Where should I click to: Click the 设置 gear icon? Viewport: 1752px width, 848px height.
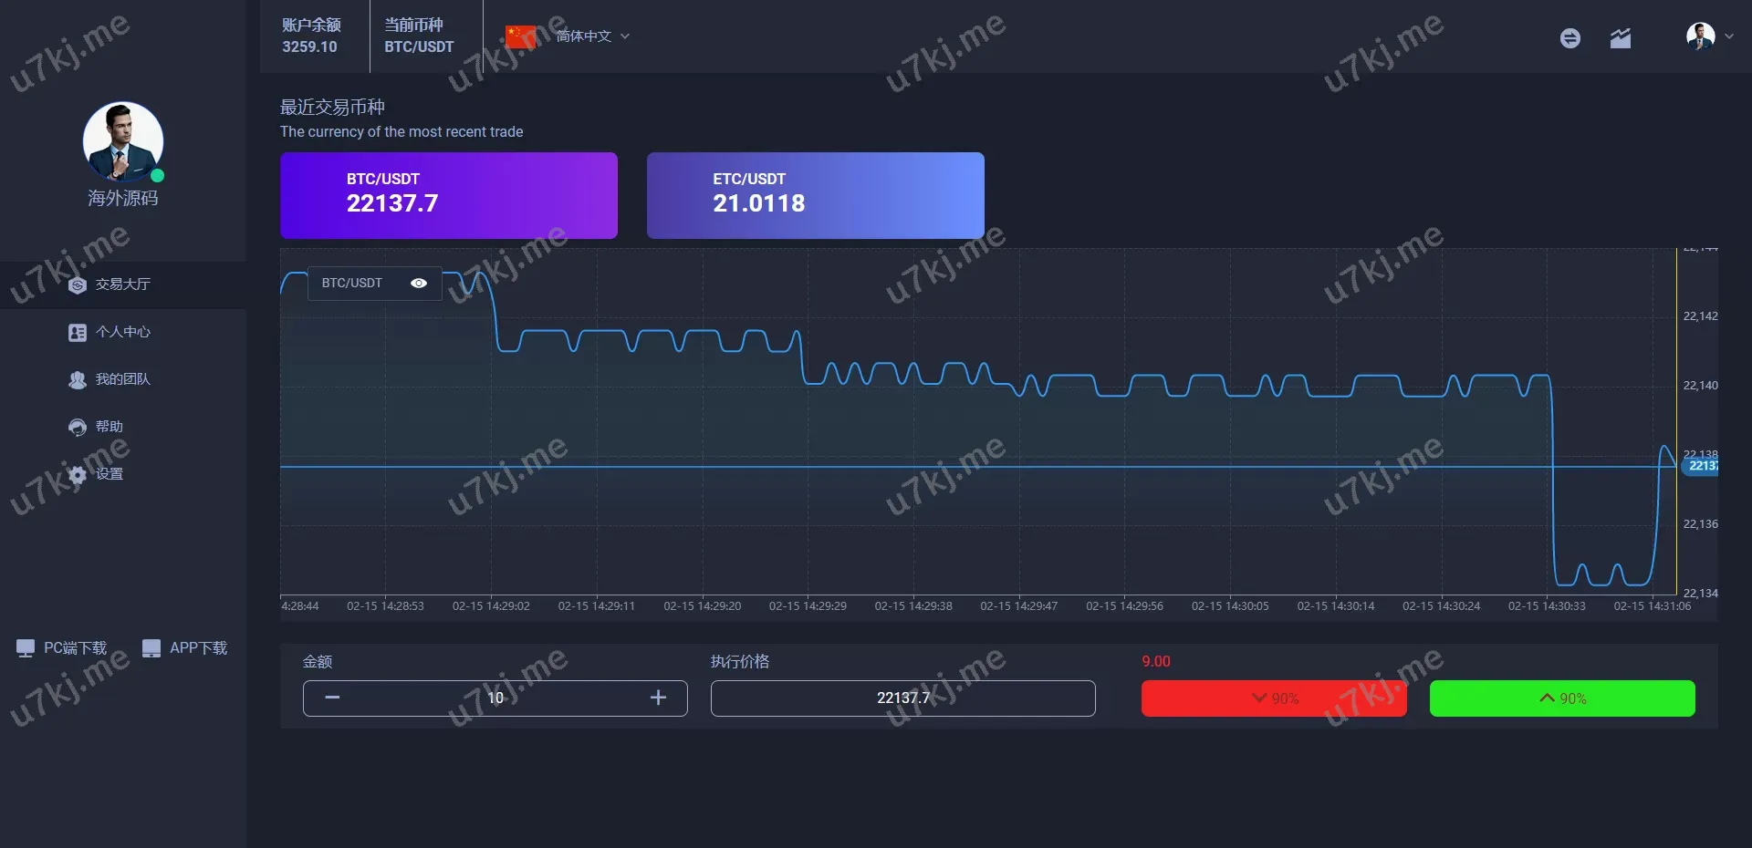pos(78,474)
